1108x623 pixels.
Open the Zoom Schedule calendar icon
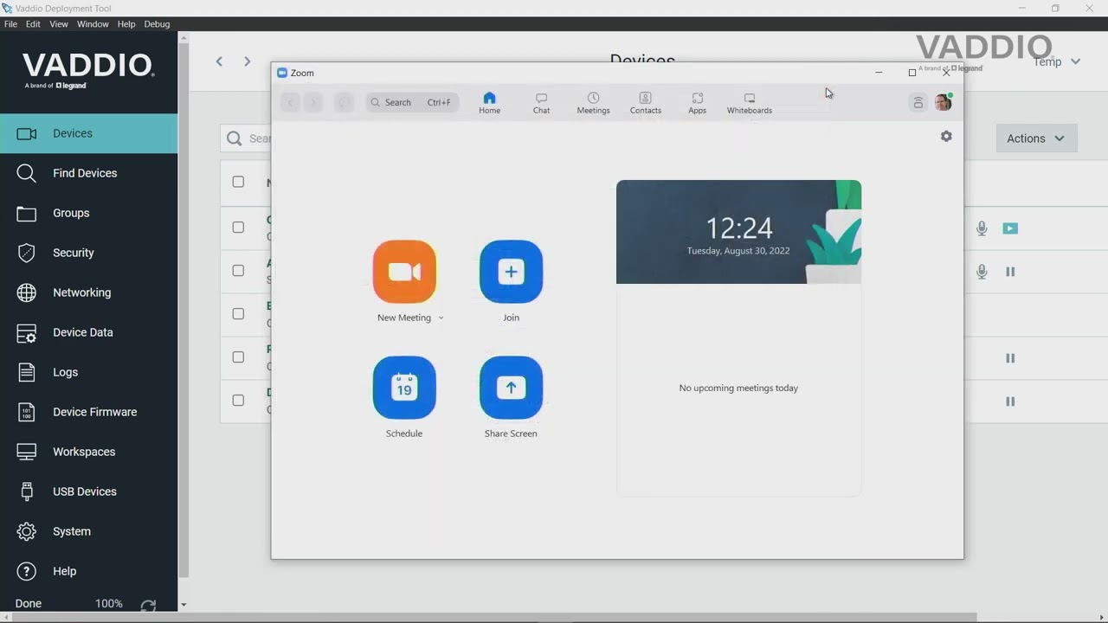[404, 388]
